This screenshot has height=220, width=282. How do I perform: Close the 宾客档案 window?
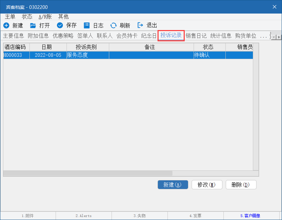point(274,7)
